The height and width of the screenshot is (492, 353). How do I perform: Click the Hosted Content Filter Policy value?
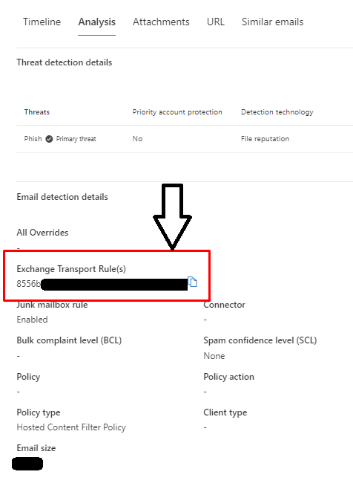coord(71,427)
